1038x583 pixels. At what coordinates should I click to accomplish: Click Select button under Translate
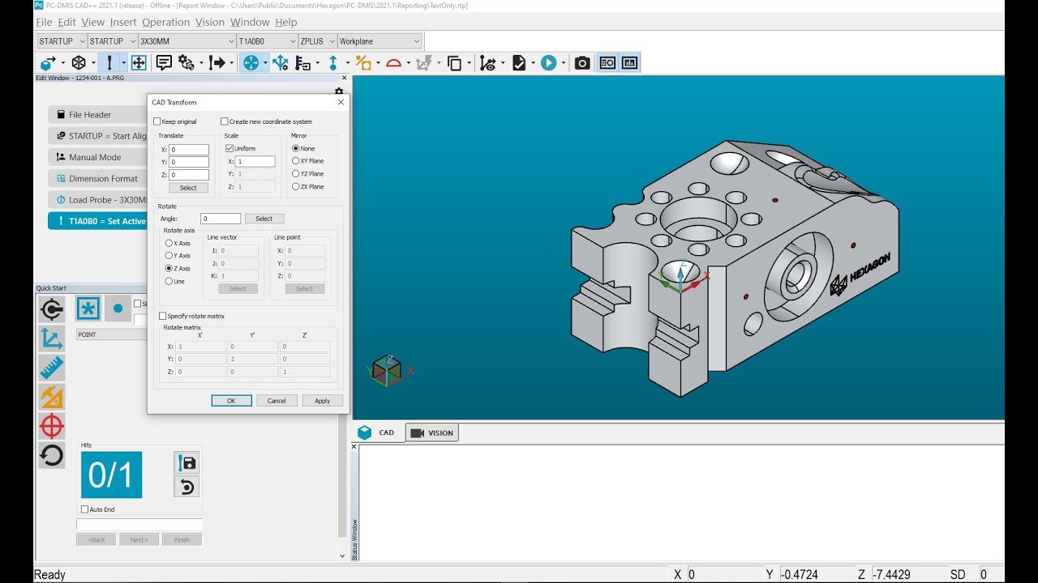tap(188, 188)
